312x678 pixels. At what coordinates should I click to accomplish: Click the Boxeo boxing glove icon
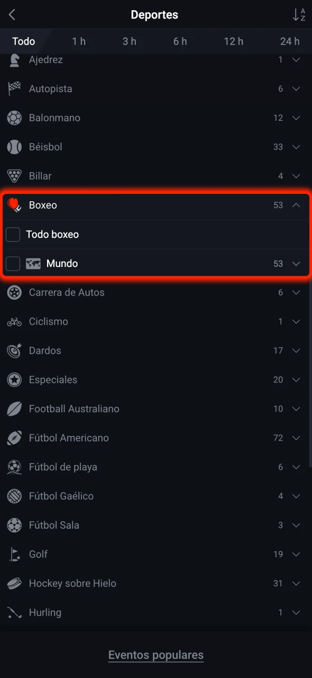click(14, 205)
